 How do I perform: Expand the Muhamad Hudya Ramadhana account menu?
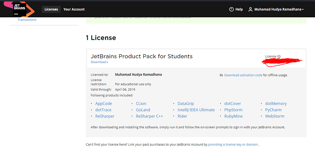(279, 9)
